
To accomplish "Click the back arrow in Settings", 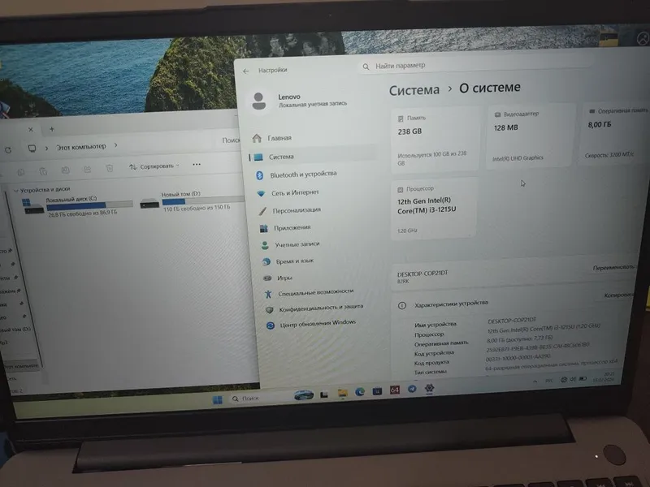I will coord(246,71).
